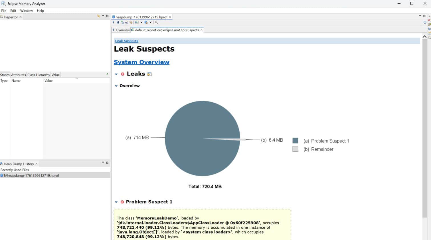
Task: Click the Problem Suspect 1 legend color swatch
Action: pos(295,141)
